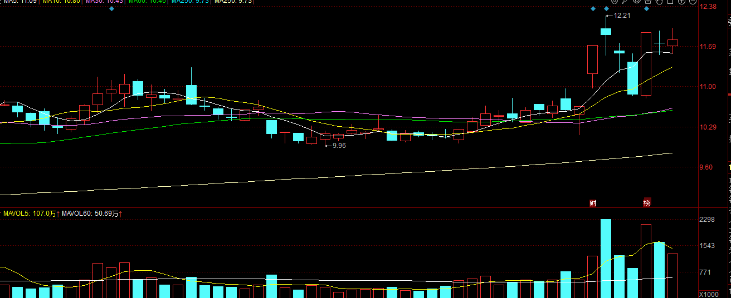
Task: Click the 11.00 price axis label
Action: (708, 87)
